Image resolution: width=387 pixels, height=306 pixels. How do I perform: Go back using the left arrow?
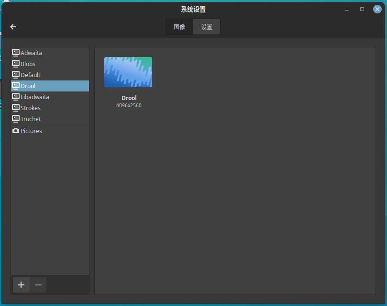click(x=13, y=27)
